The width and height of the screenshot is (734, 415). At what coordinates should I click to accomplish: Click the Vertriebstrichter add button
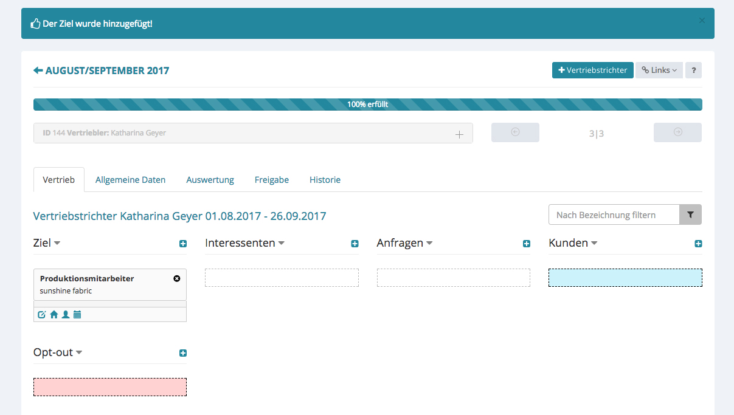click(x=592, y=70)
